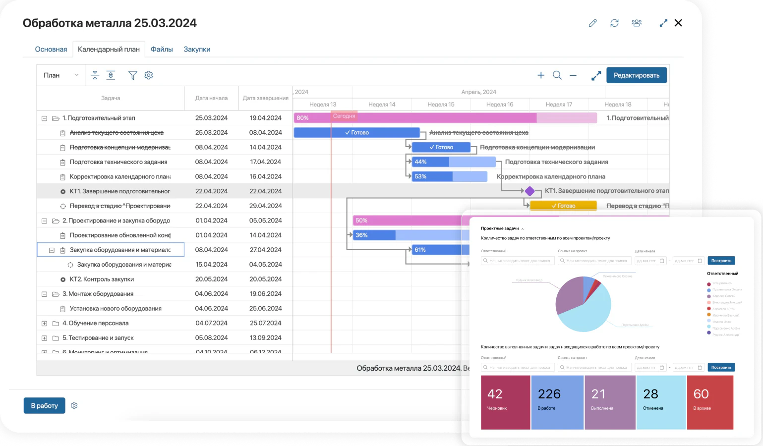Zoom out timeline with minus icon
The height and width of the screenshot is (446, 763).
(573, 75)
